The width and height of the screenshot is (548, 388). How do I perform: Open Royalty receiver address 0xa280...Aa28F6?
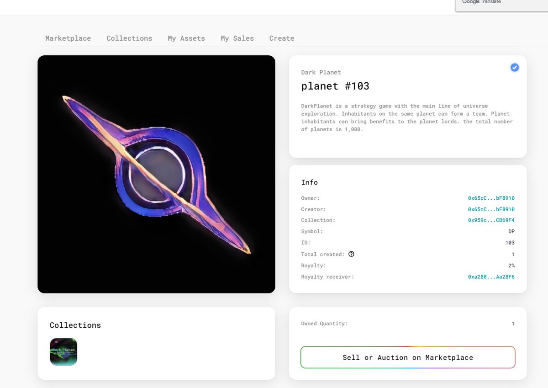click(491, 277)
